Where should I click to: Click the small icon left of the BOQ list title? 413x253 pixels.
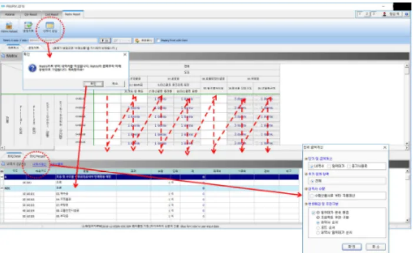click(3, 164)
